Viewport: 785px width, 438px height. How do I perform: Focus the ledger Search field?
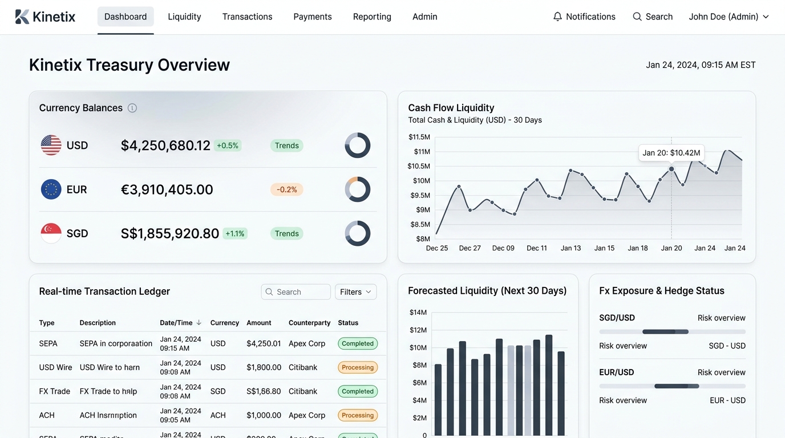(x=296, y=292)
